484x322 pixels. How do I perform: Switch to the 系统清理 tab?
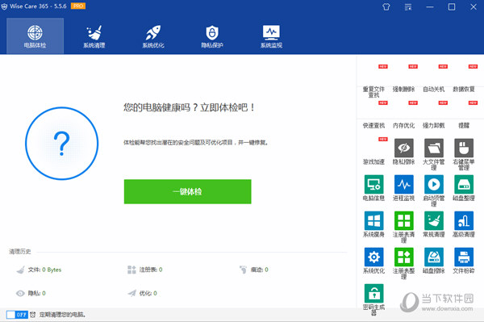tap(94, 36)
